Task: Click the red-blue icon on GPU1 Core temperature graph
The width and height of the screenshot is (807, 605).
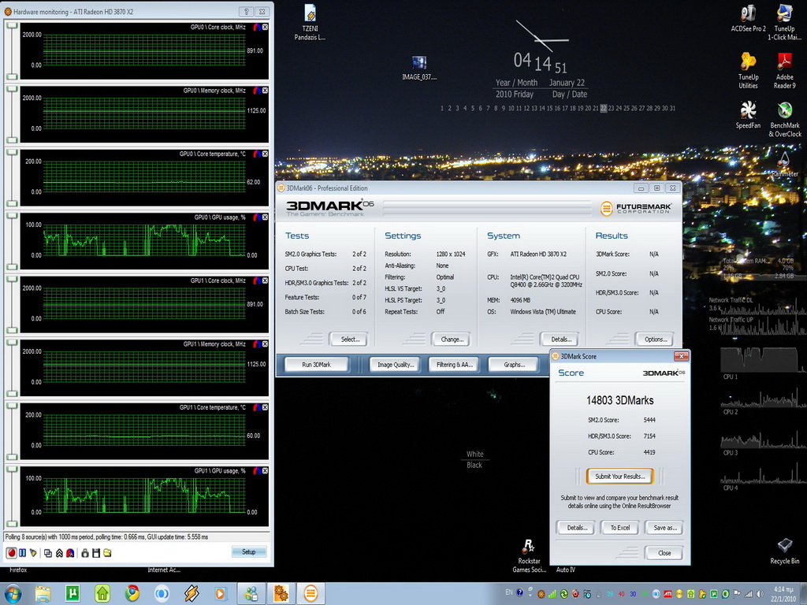Action: pos(257,407)
